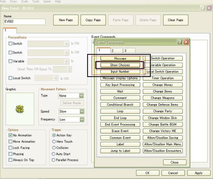The image size is (213, 179).
Task: Click the Input Number command
Action: coord(120,72)
